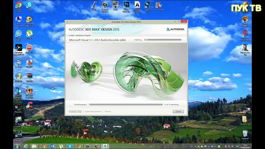Open File Explorer from the taskbar
265x149 pixels.
34,146
